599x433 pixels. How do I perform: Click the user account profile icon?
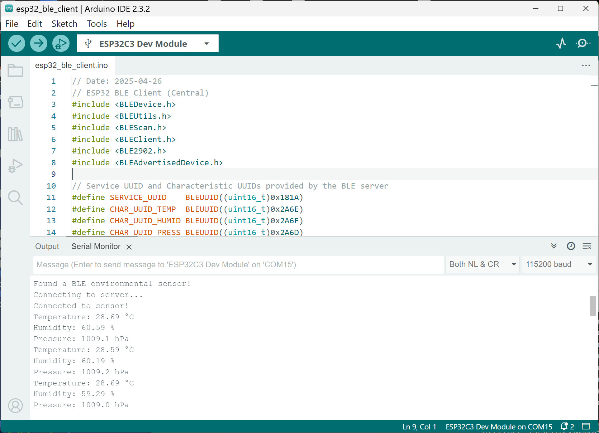(x=15, y=406)
